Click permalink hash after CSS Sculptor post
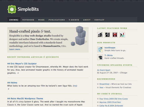 [18, 73]
